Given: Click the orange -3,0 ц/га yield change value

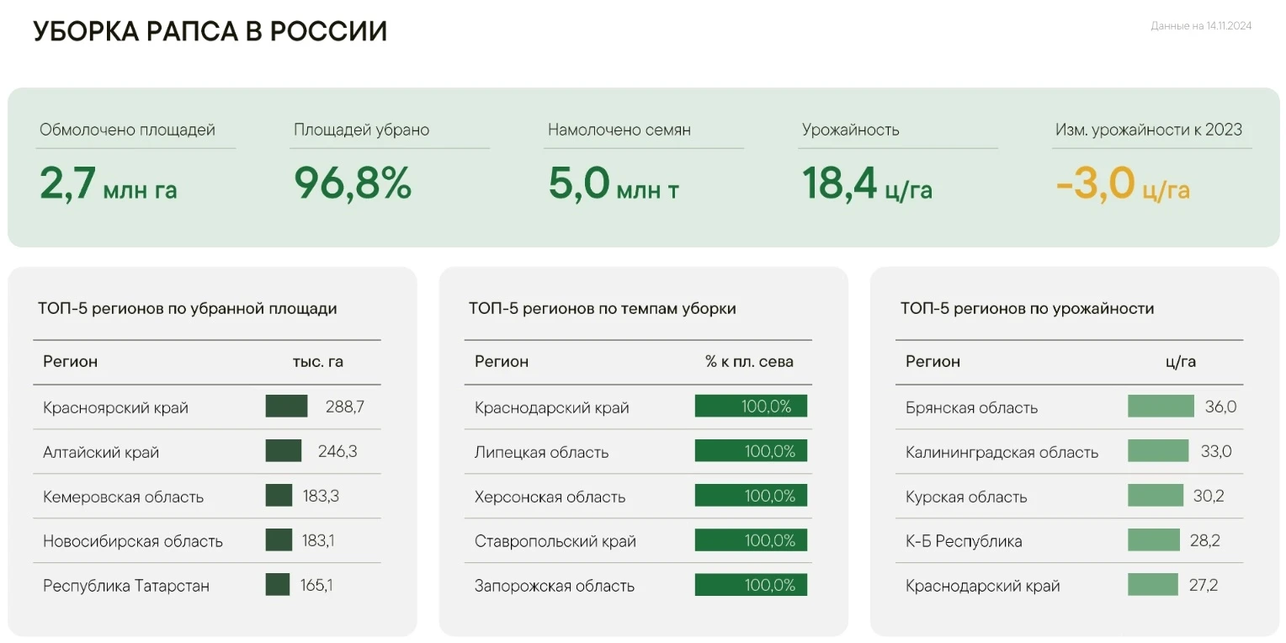Looking at the screenshot, I should pos(1123,183).
